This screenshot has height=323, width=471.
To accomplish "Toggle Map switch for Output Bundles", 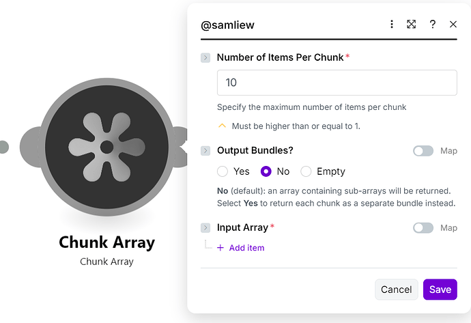I will 423,151.
